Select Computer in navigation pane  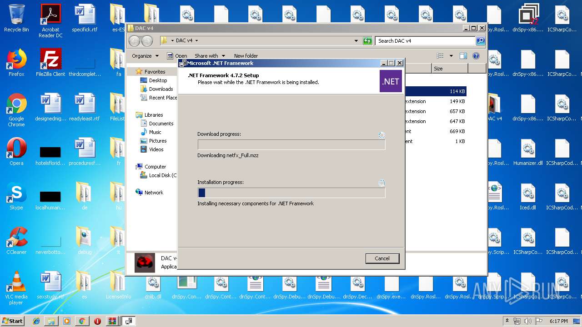point(155,167)
